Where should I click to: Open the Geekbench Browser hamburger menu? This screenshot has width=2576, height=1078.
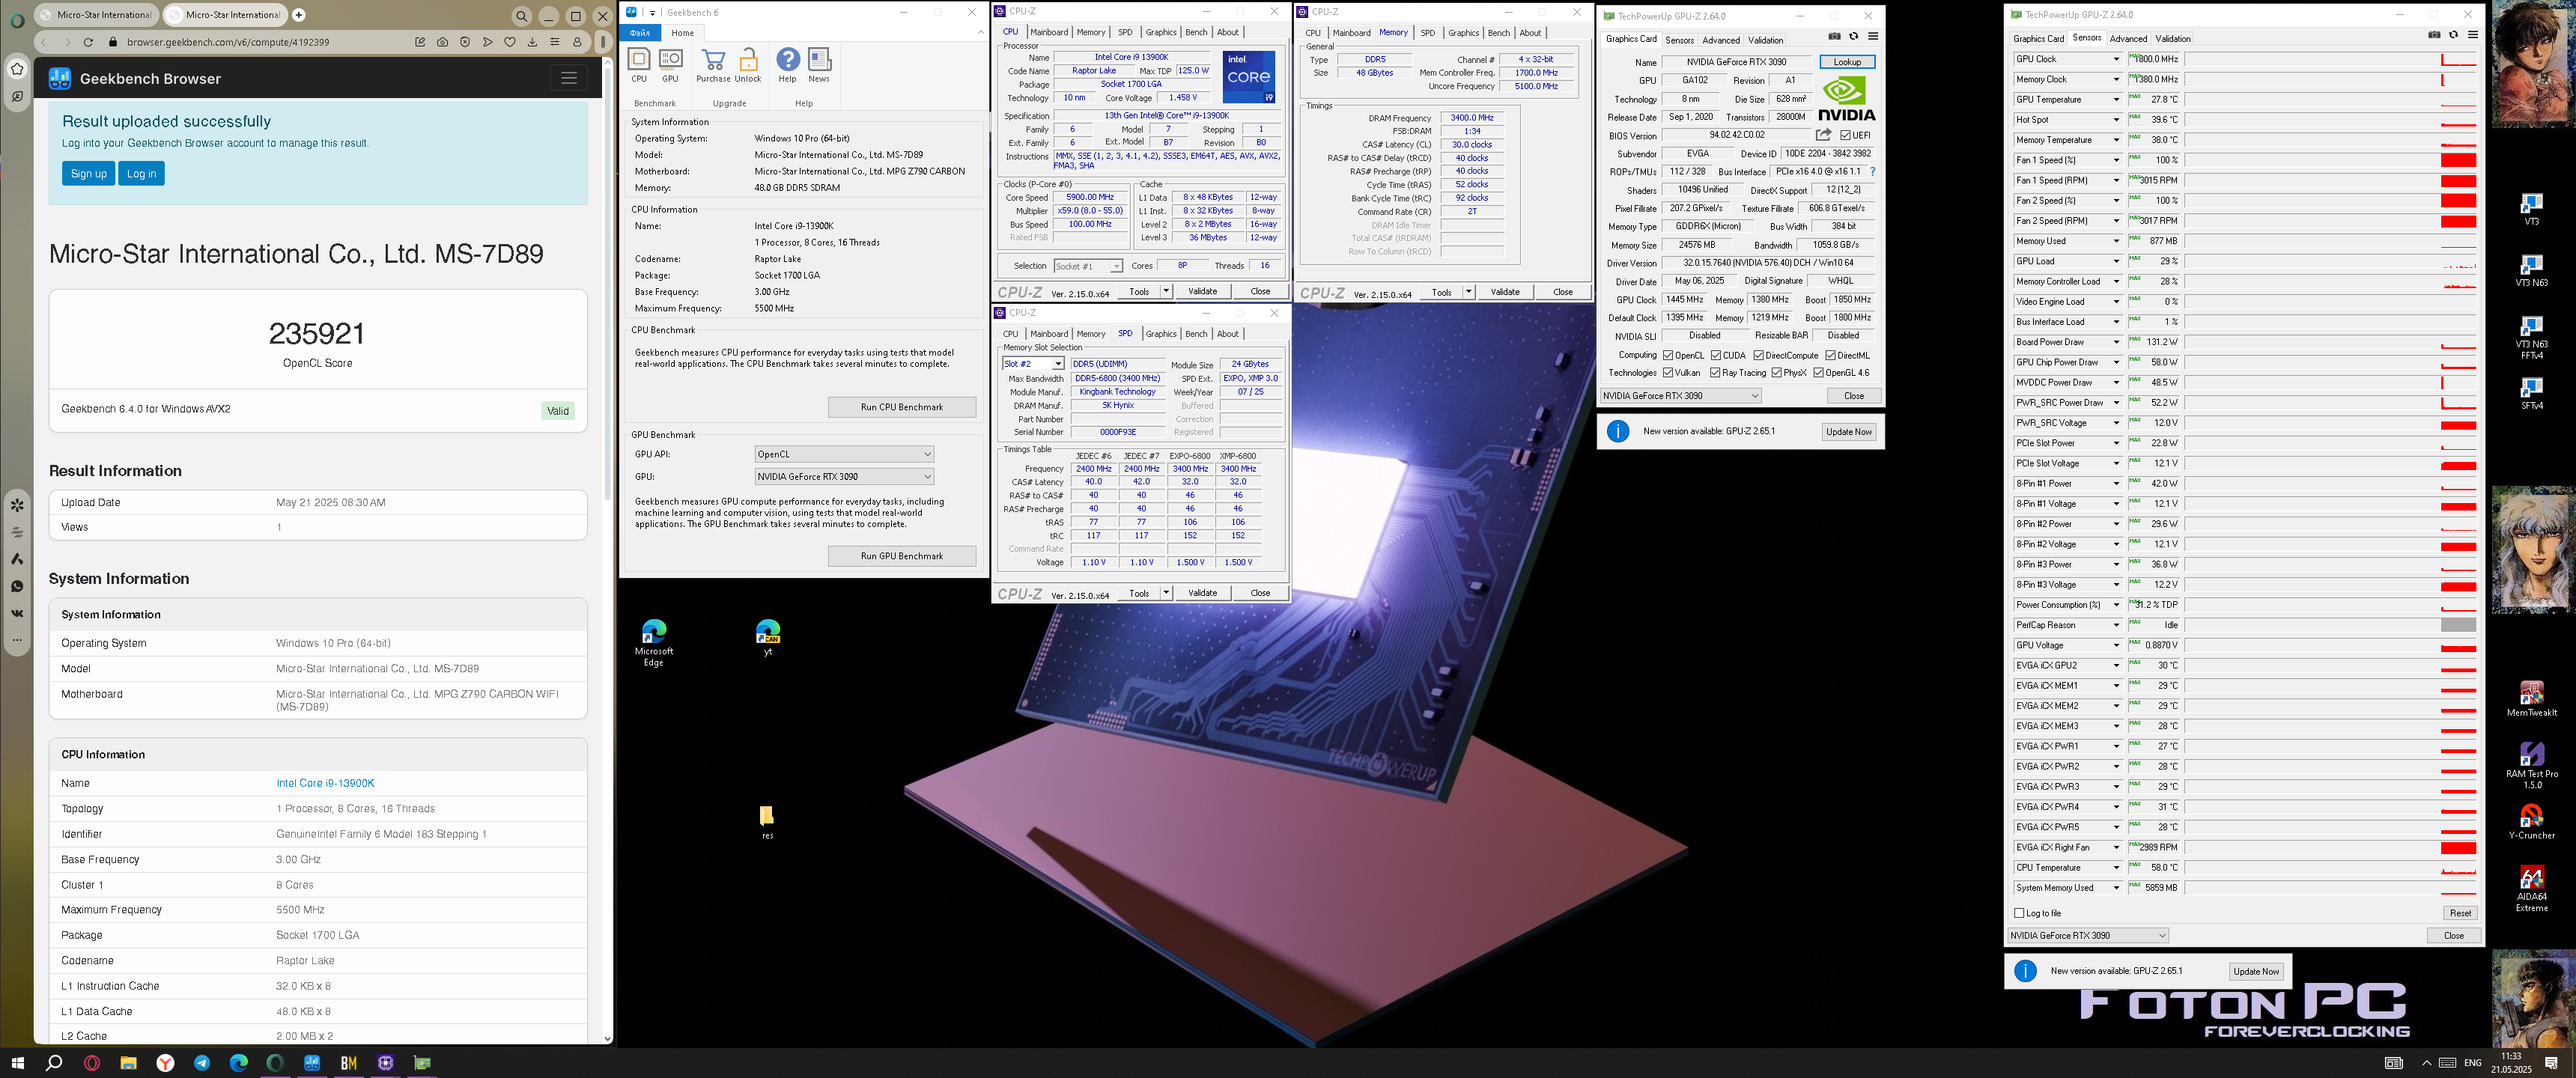tap(568, 78)
